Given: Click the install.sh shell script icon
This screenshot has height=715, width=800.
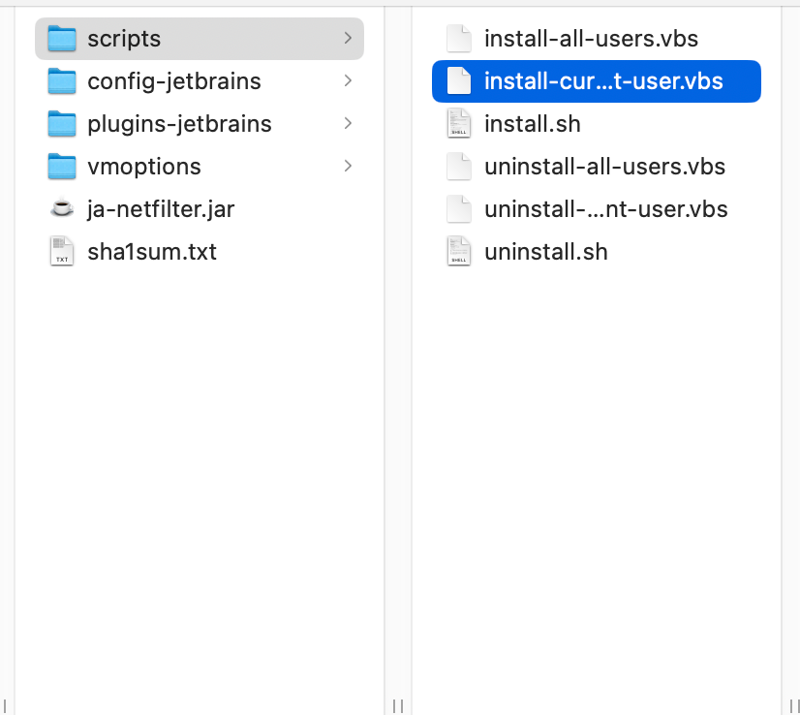Looking at the screenshot, I should pyautogui.click(x=458, y=124).
